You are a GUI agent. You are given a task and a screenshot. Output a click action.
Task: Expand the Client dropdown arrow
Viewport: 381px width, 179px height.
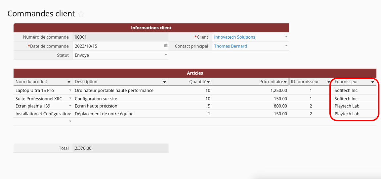286,37
